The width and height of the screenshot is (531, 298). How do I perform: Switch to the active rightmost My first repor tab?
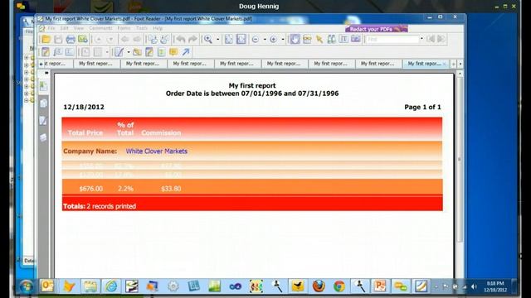click(424, 64)
